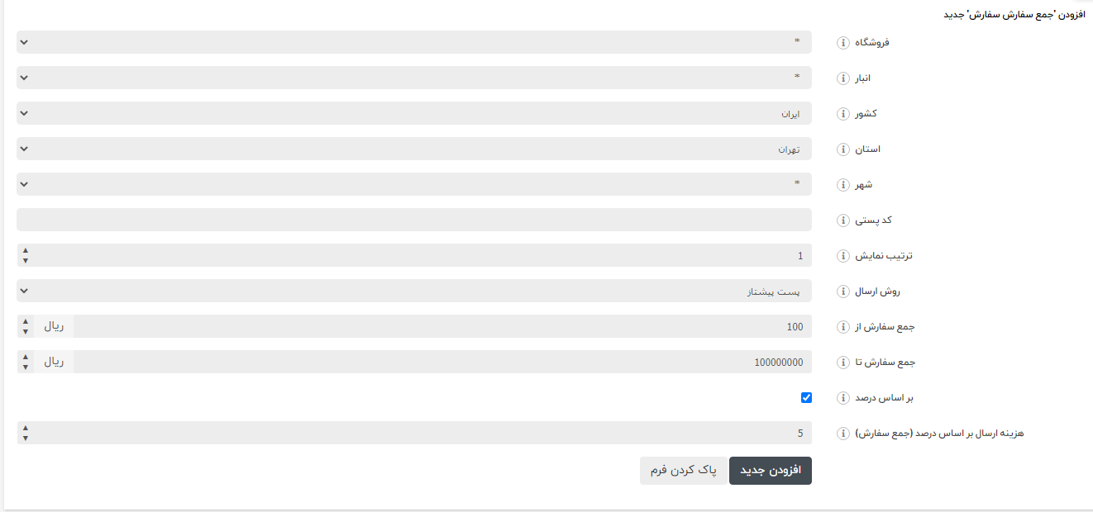Click the info icon beside روش ارسال

(x=842, y=291)
